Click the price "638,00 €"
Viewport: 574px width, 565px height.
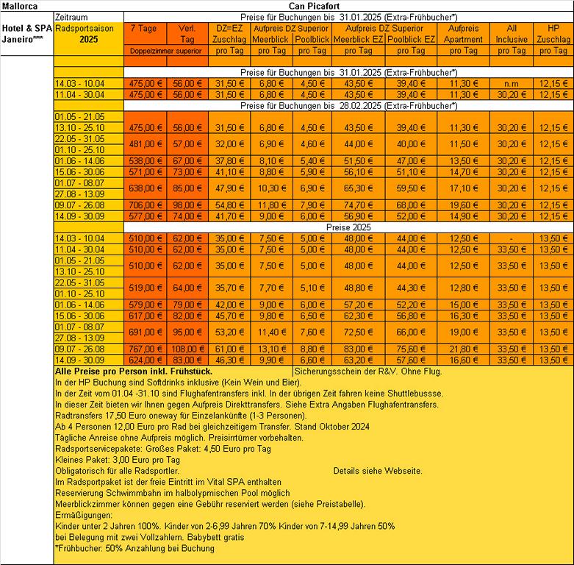coord(146,188)
